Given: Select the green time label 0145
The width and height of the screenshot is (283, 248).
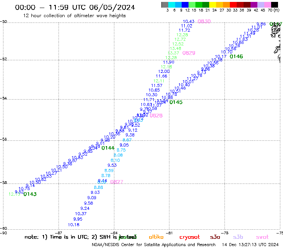Looking at the screenshot, I should click(176, 102).
